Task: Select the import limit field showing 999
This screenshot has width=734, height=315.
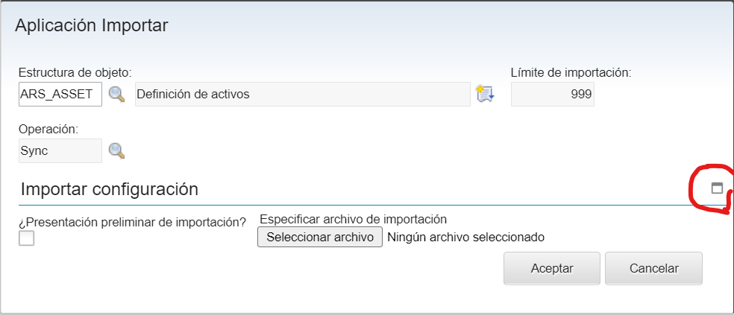Action: point(552,95)
